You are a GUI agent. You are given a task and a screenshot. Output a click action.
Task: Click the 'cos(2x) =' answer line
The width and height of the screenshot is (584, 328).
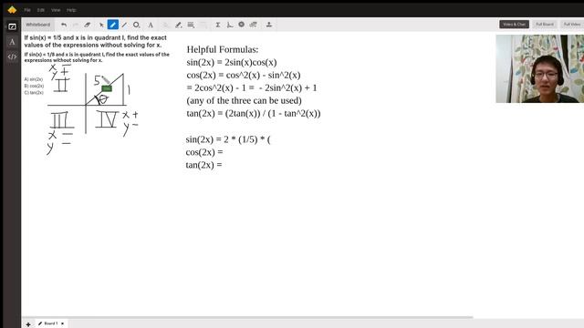click(204, 152)
